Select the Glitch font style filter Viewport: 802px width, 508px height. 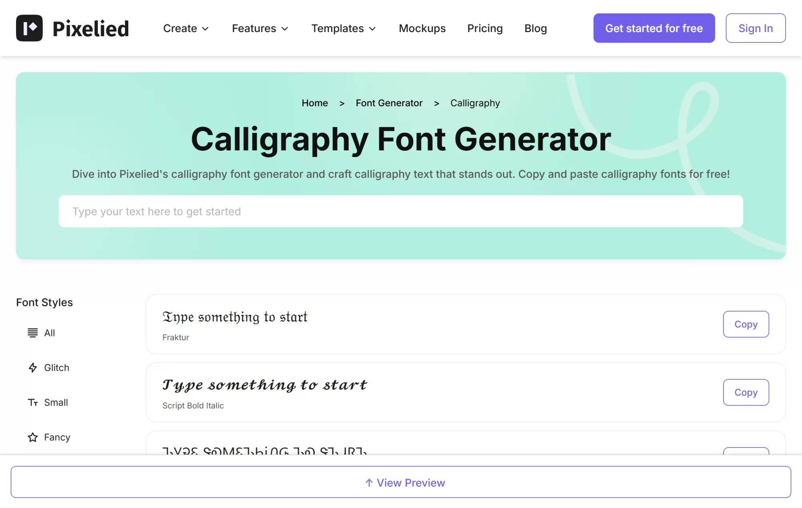[49, 368]
